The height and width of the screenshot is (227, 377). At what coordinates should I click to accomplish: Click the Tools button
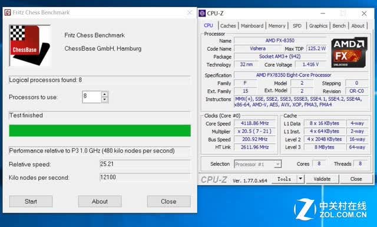[285, 179]
